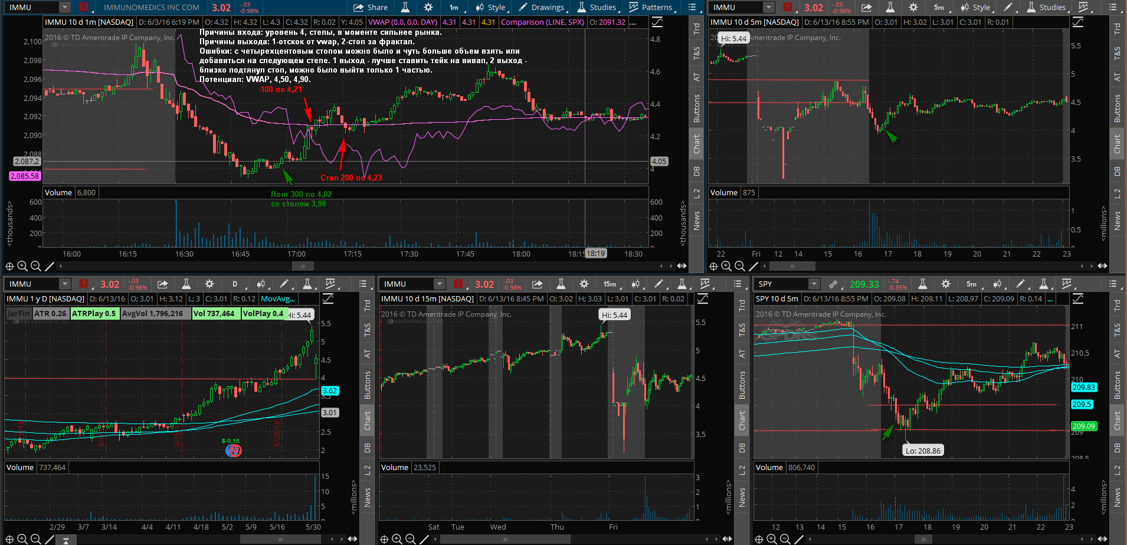Open patterns icon in IMMU 15m chart header

[x=705, y=284]
